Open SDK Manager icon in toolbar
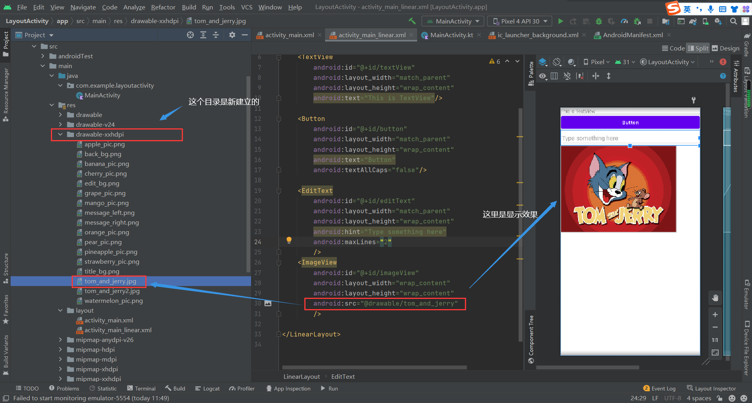This screenshot has height=403, width=752. pos(718,21)
